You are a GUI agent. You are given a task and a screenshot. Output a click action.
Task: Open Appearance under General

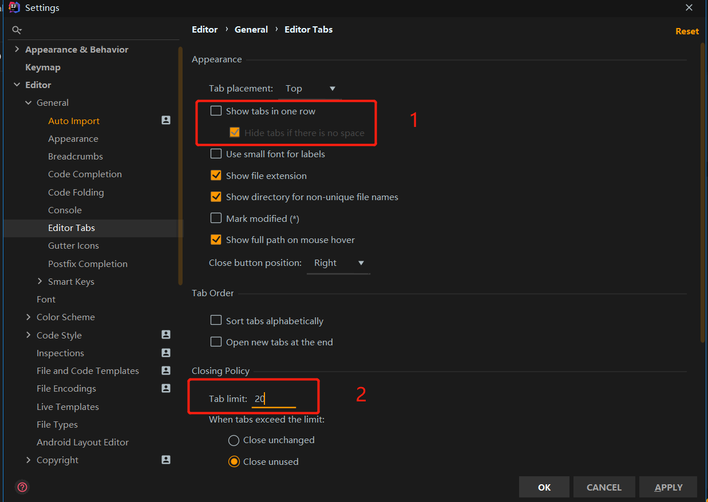click(x=73, y=138)
